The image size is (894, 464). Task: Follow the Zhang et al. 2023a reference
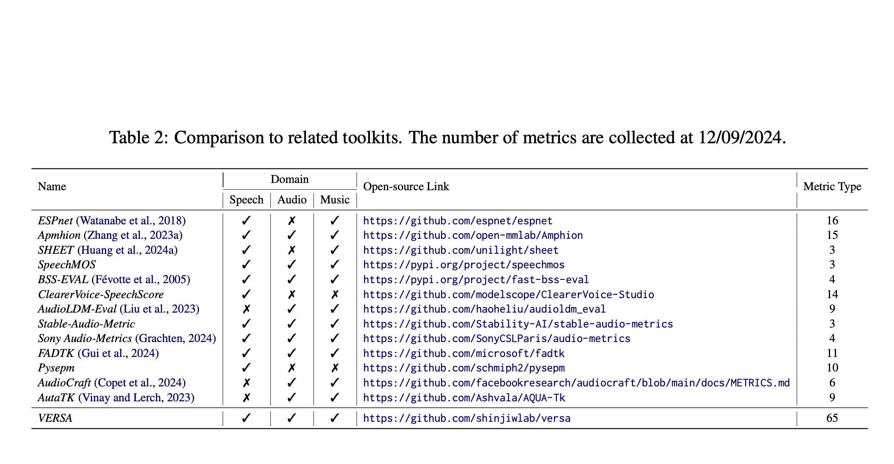click(x=133, y=235)
